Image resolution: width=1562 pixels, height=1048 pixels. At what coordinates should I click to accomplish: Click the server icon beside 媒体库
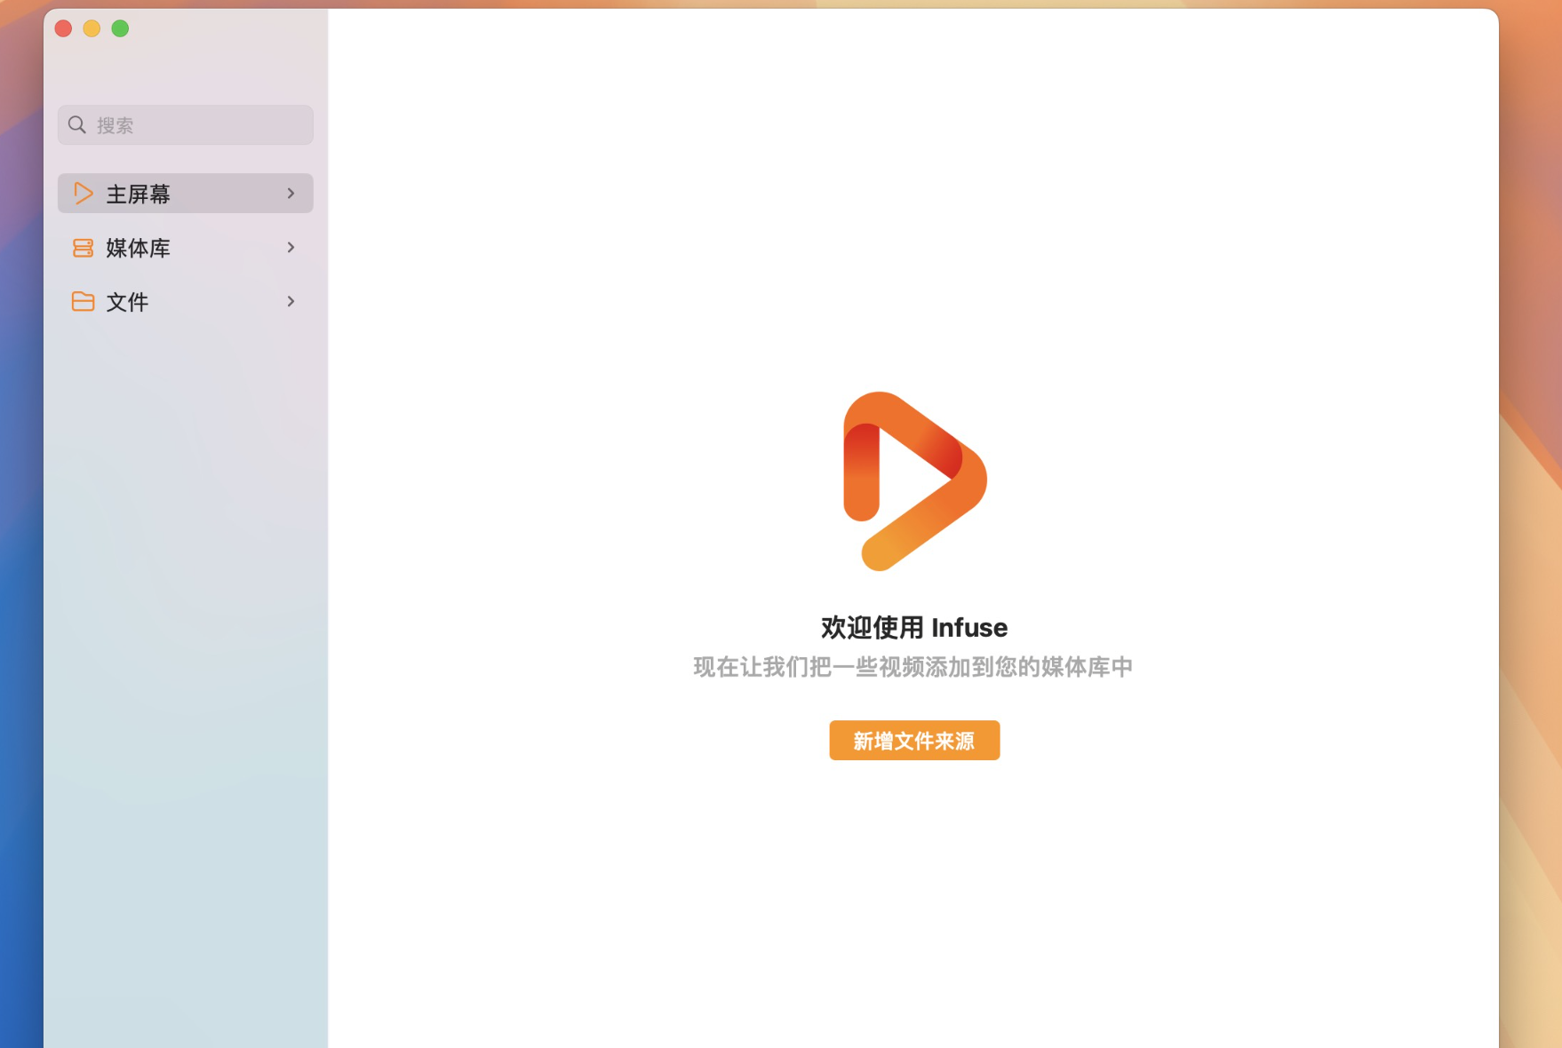83,248
